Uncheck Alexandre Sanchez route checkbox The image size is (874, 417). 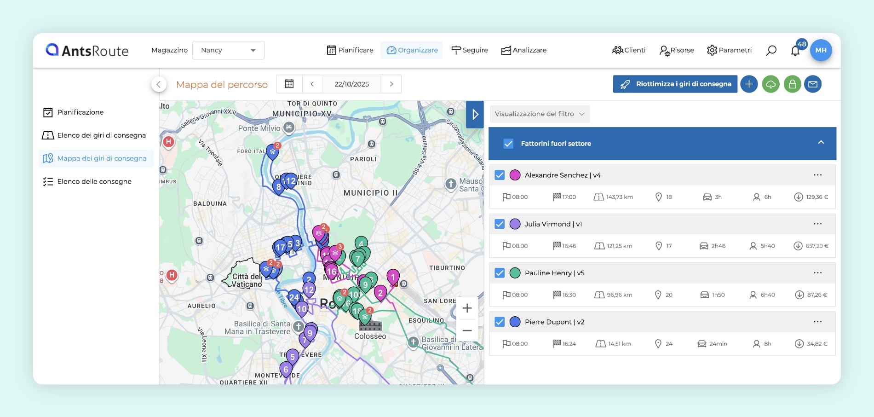point(500,175)
